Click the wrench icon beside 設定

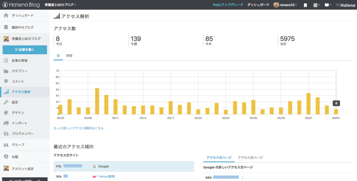pos(6,102)
